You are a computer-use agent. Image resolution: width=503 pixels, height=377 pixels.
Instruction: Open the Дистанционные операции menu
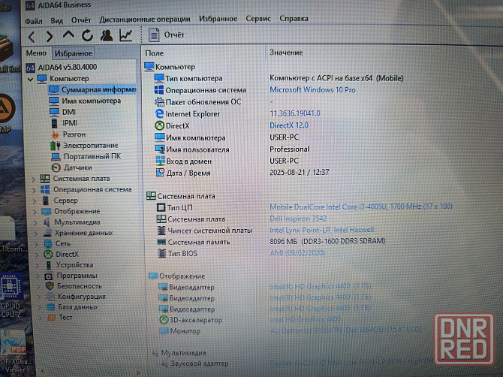(145, 20)
